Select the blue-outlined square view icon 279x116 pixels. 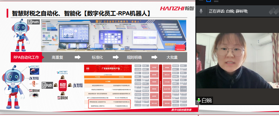pos(209,1)
